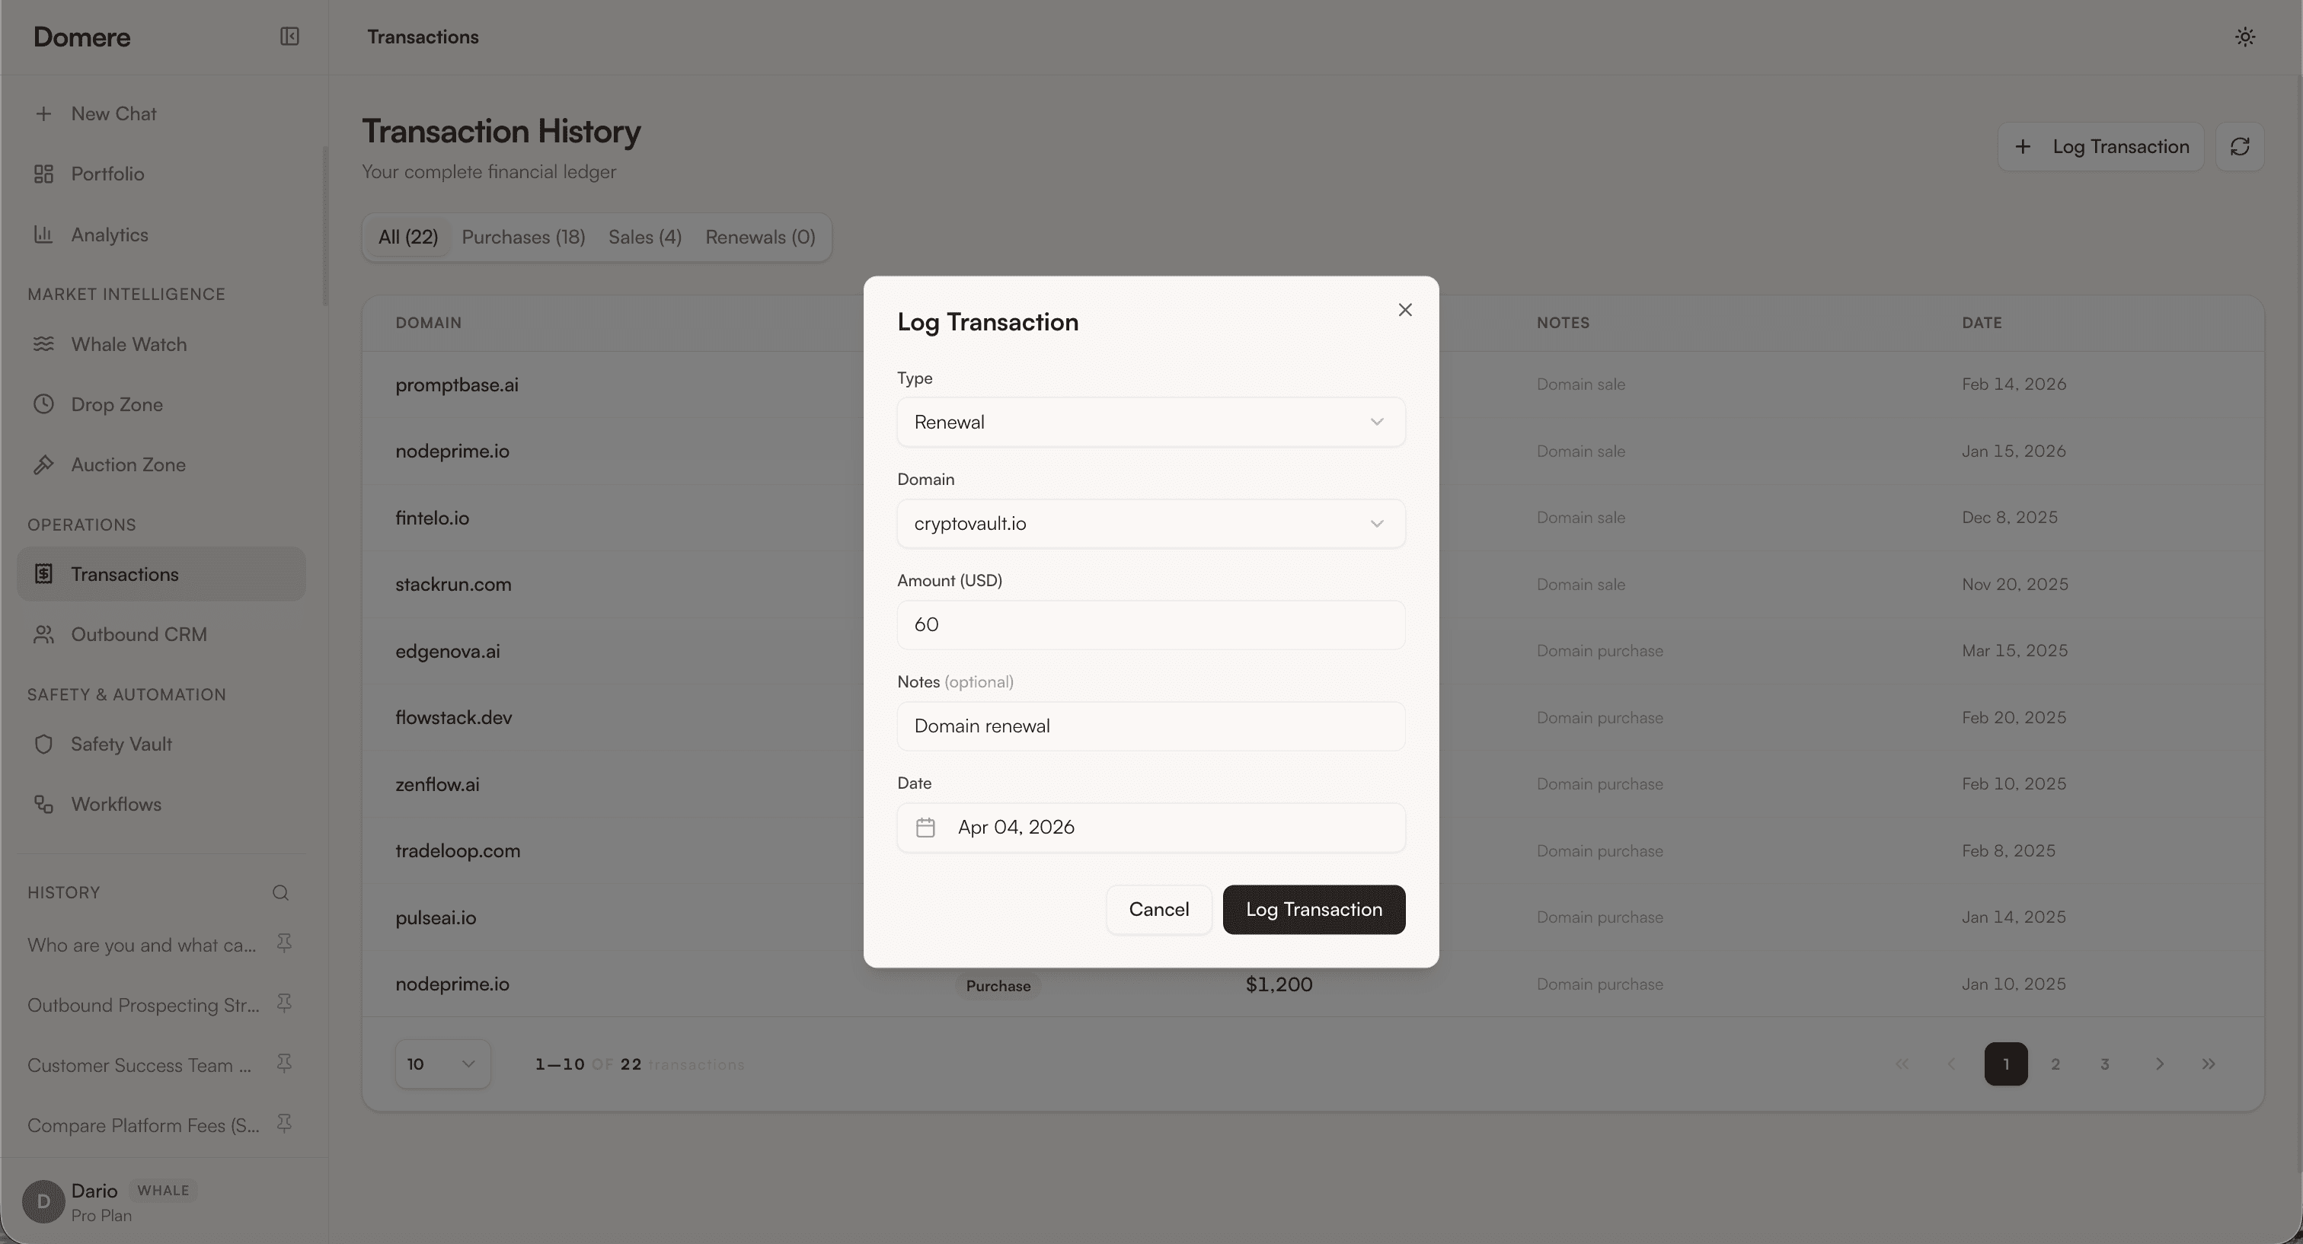Unpin the Outbound Prospecting chat
Screen dimensions: 2303x1244
tap(284, 1003)
